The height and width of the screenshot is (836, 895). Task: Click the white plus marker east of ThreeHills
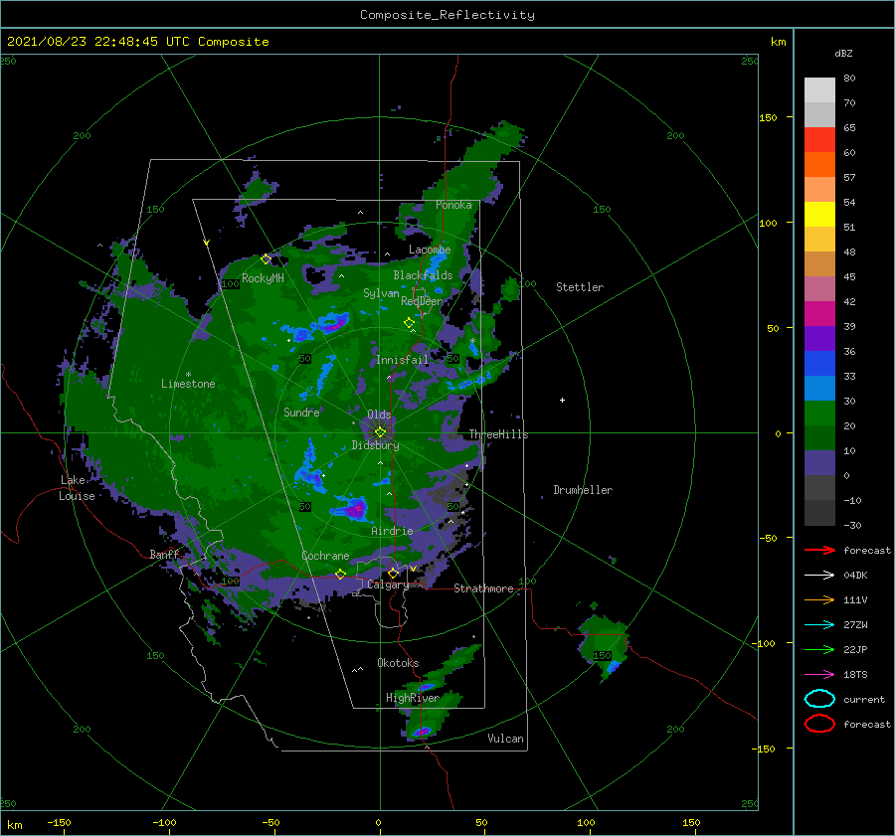click(x=562, y=400)
